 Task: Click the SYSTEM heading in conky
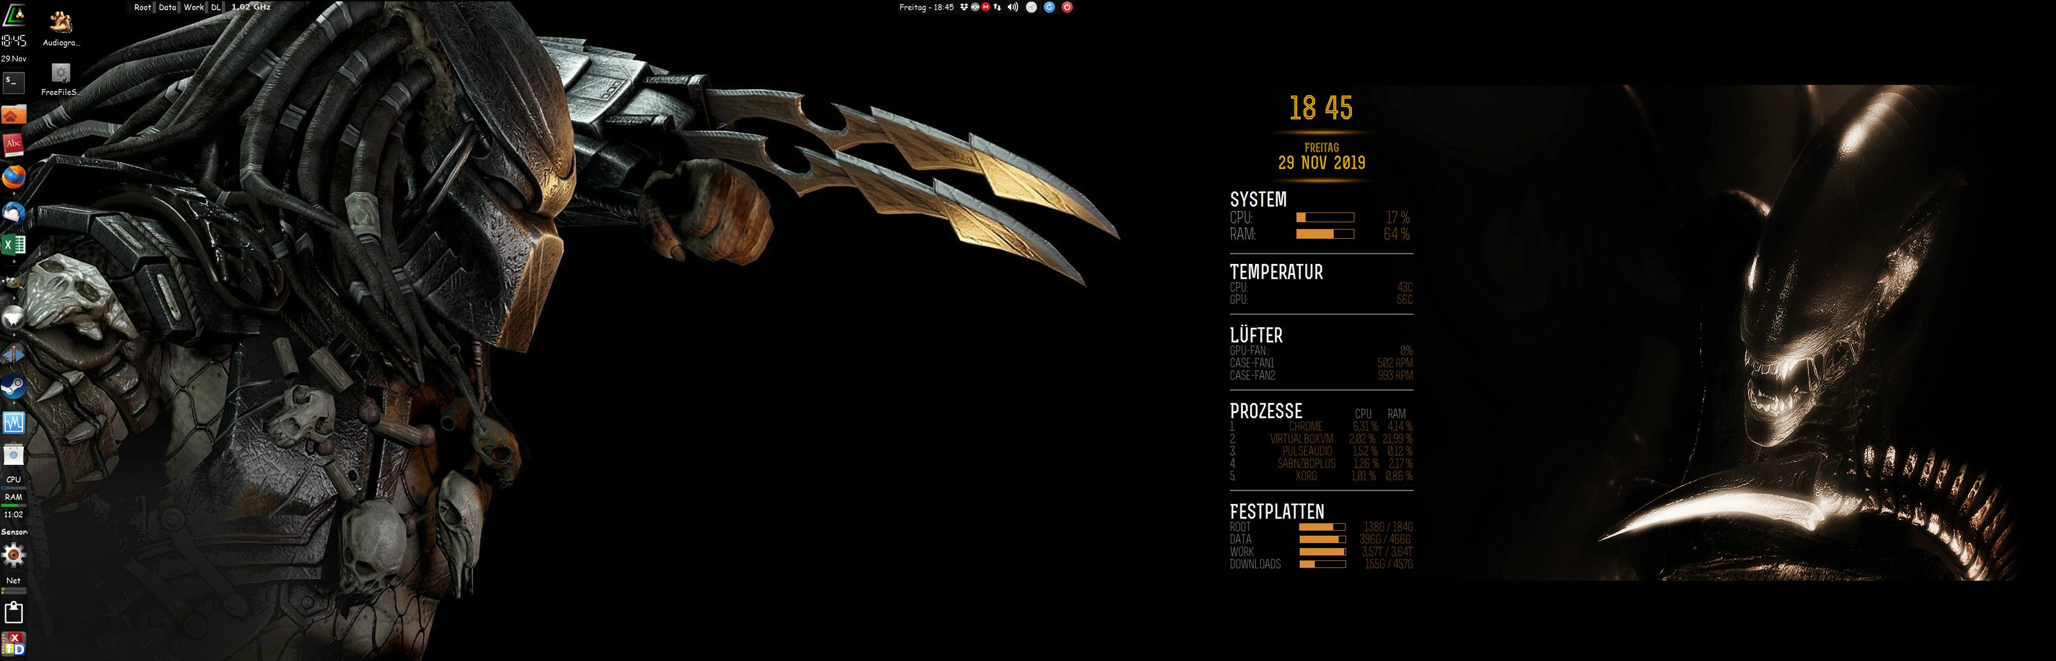click(x=1258, y=199)
